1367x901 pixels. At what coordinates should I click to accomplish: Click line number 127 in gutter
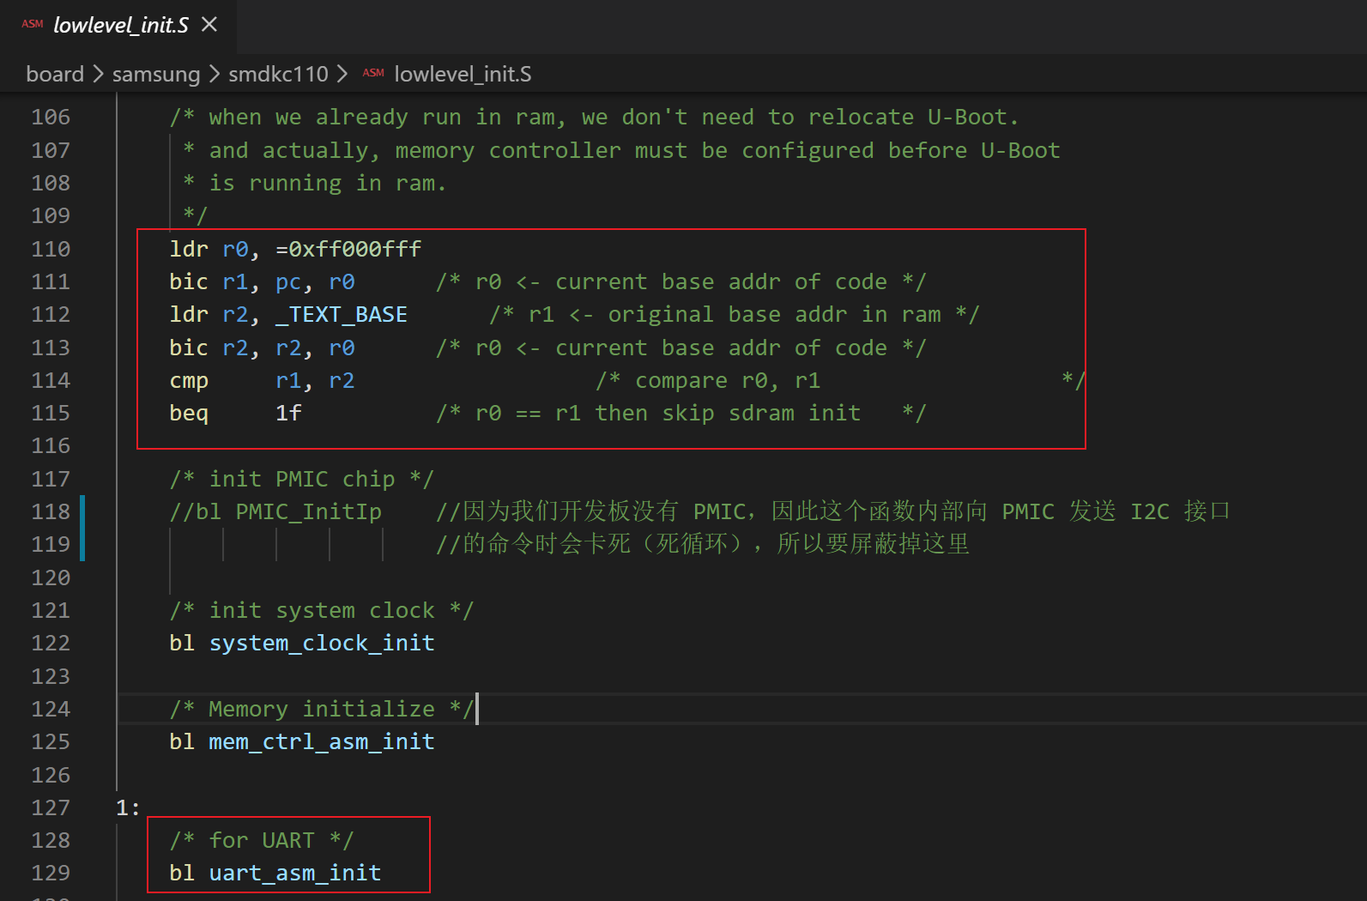(51, 808)
